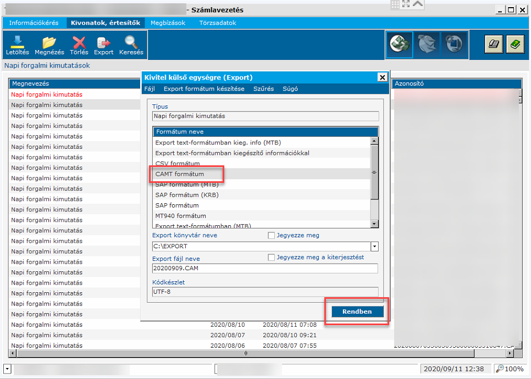This screenshot has height=379, width=531.
Task: Select CSV formátum in the list
Action: coord(262,164)
